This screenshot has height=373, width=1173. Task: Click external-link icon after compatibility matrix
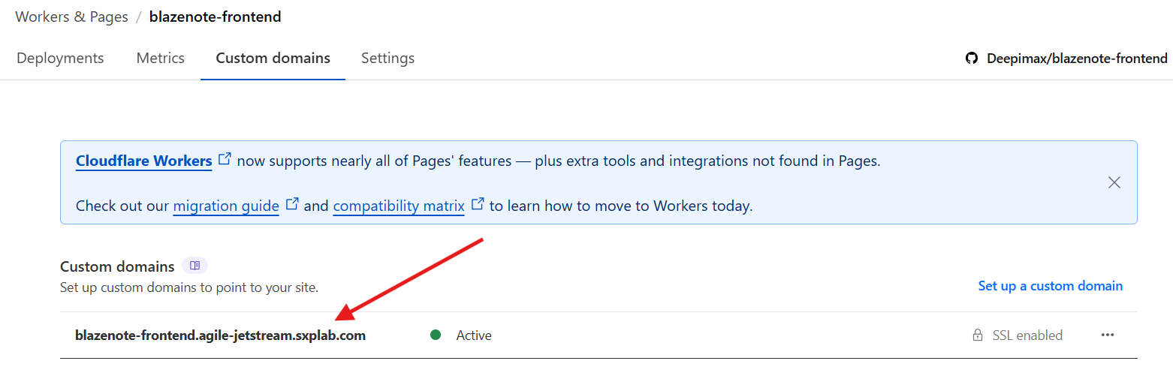[x=478, y=204]
